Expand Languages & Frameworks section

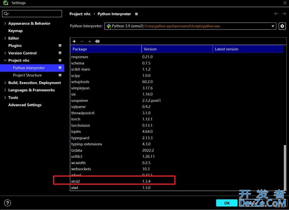click(x=5, y=90)
